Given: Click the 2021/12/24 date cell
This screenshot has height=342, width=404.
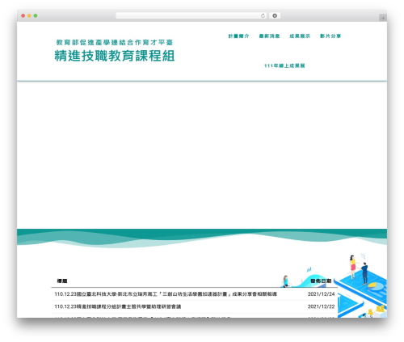Looking at the screenshot, I should click(321, 294).
